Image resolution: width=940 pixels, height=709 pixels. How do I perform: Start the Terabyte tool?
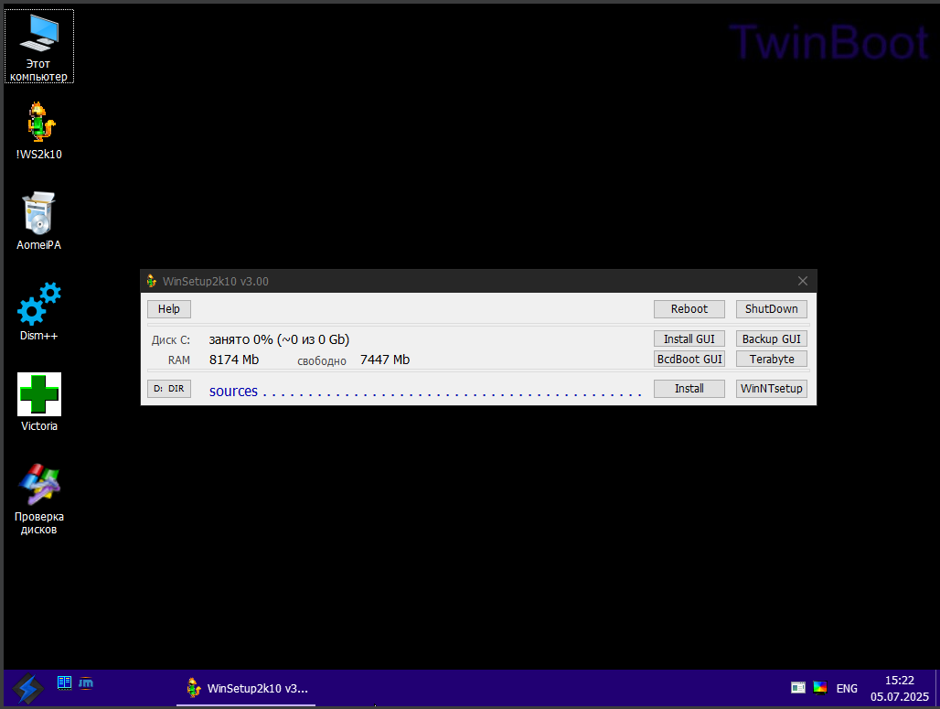click(x=772, y=359)
